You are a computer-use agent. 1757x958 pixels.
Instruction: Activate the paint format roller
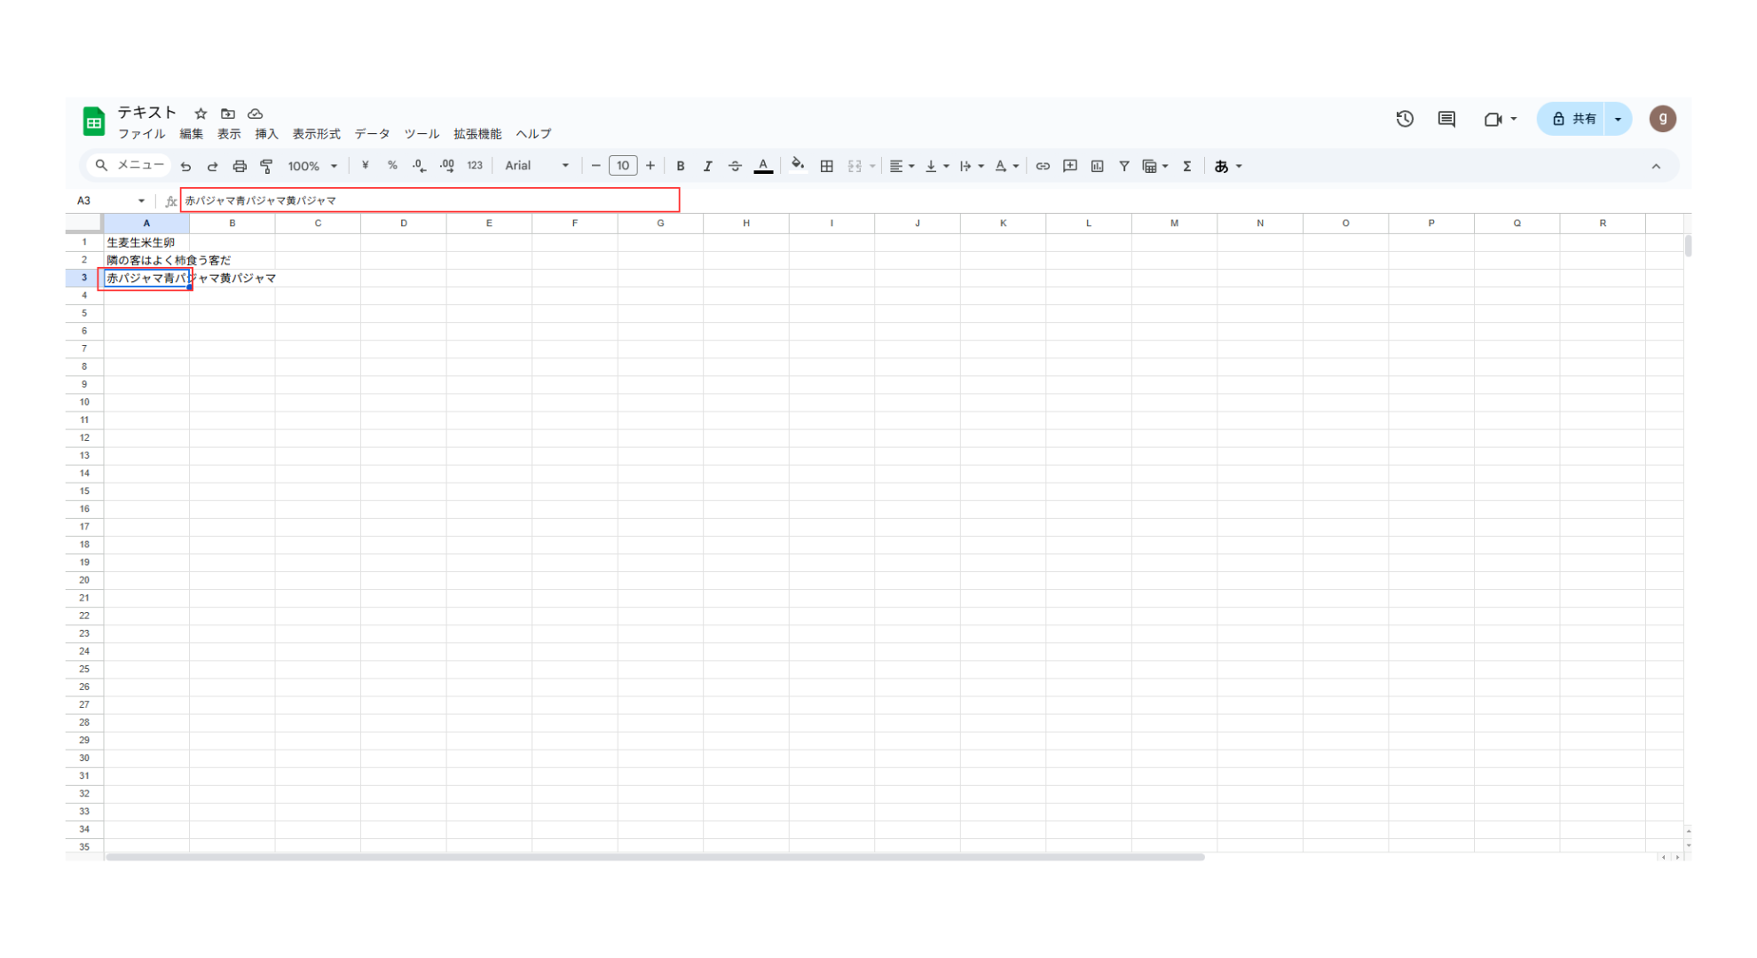(x=266, y=166)
